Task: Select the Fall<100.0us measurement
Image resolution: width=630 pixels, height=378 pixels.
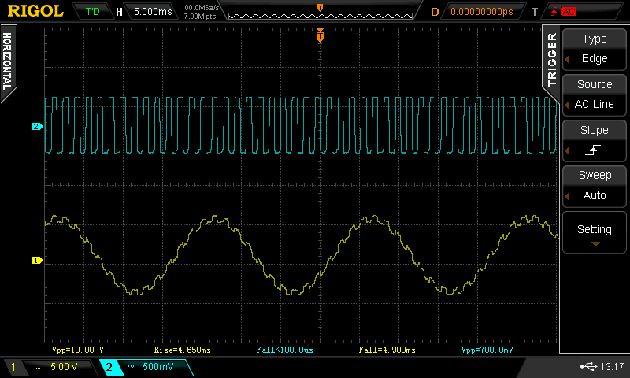Action: (x=284, y=350)
